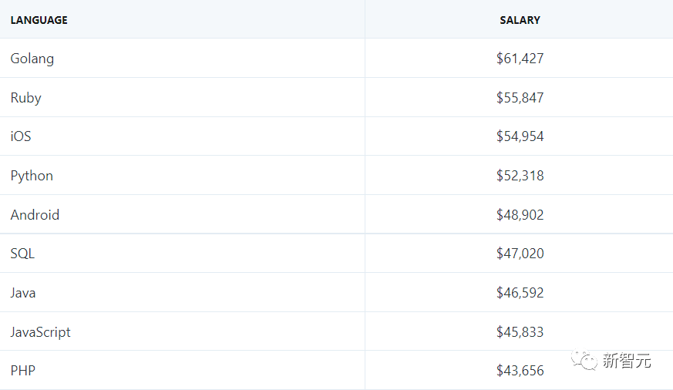Select the Python row label
673x390 pixels.
coord(32,176)
